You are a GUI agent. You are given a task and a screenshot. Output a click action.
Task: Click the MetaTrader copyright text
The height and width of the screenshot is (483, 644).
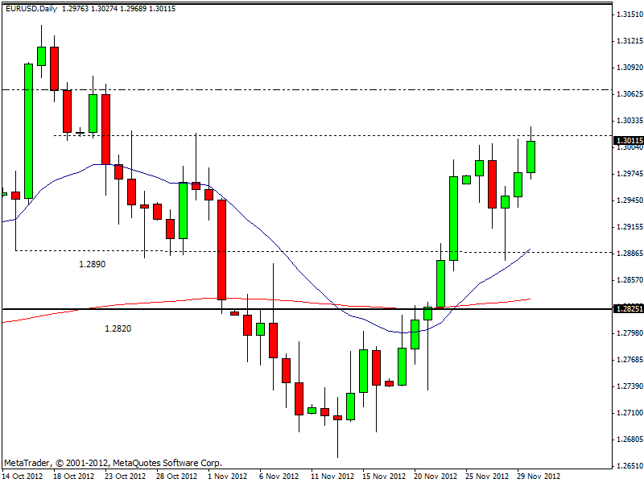pyautogui.click(x=113, y=463)
